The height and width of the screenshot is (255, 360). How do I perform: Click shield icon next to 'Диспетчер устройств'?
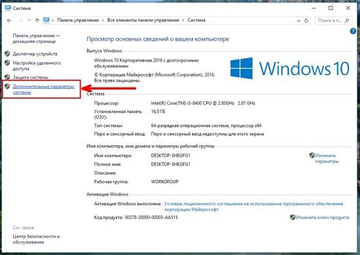[x=7, y=54]
